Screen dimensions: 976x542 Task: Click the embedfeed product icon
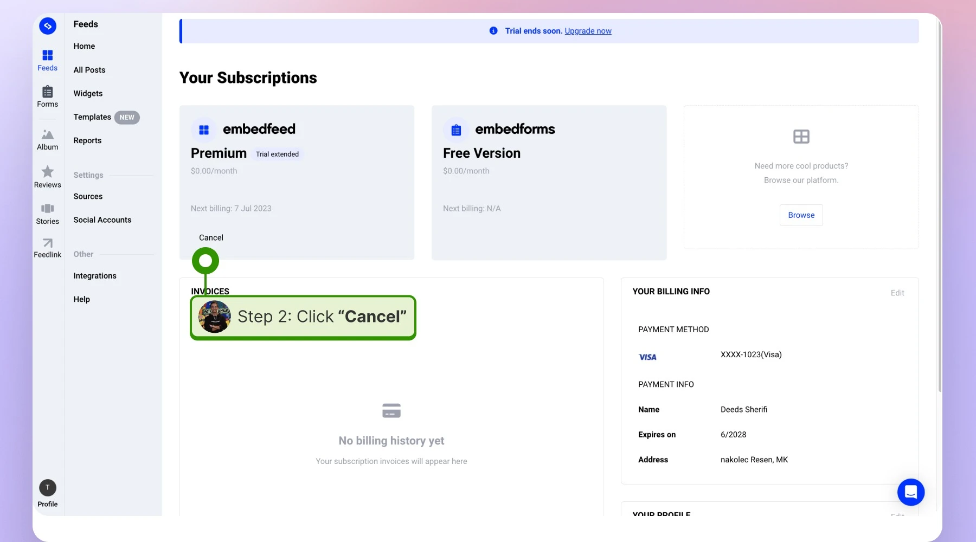tap(204, 130)
